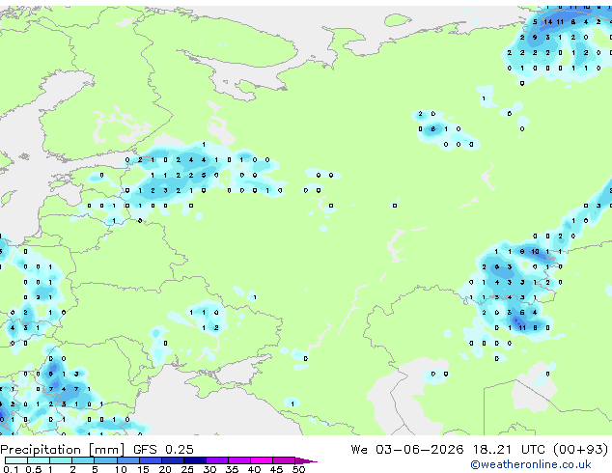Select the '(00+93)' forecast offset text
The height and width of the screenshot is (473, 612).
click(x=581, y=450)
